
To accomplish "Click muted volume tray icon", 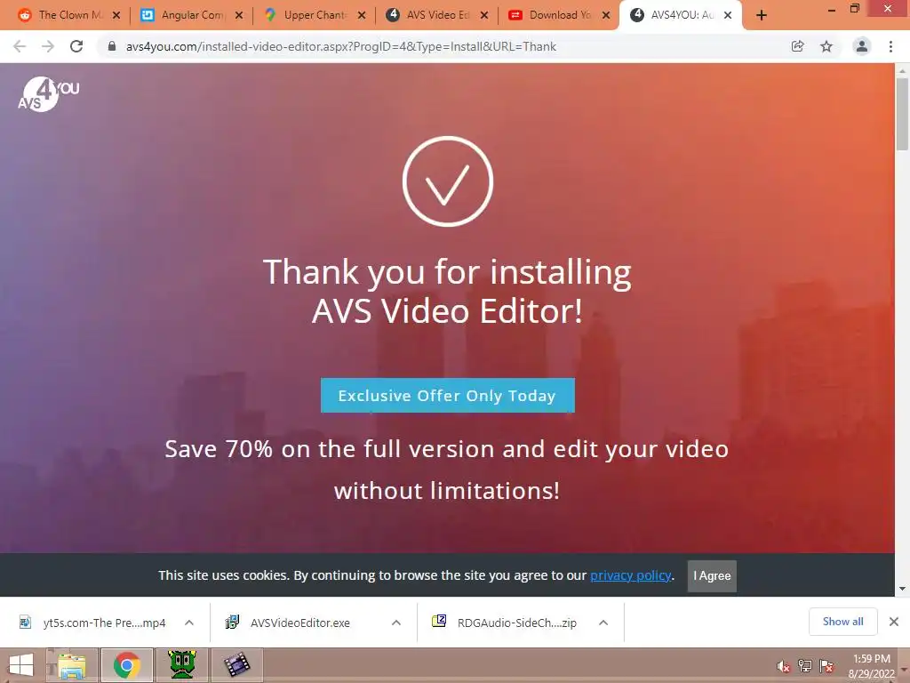I will tap(783, 667).
